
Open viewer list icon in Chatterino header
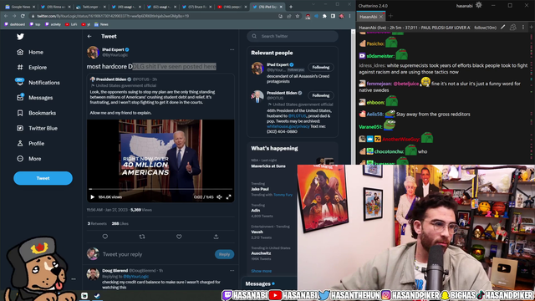512,28
